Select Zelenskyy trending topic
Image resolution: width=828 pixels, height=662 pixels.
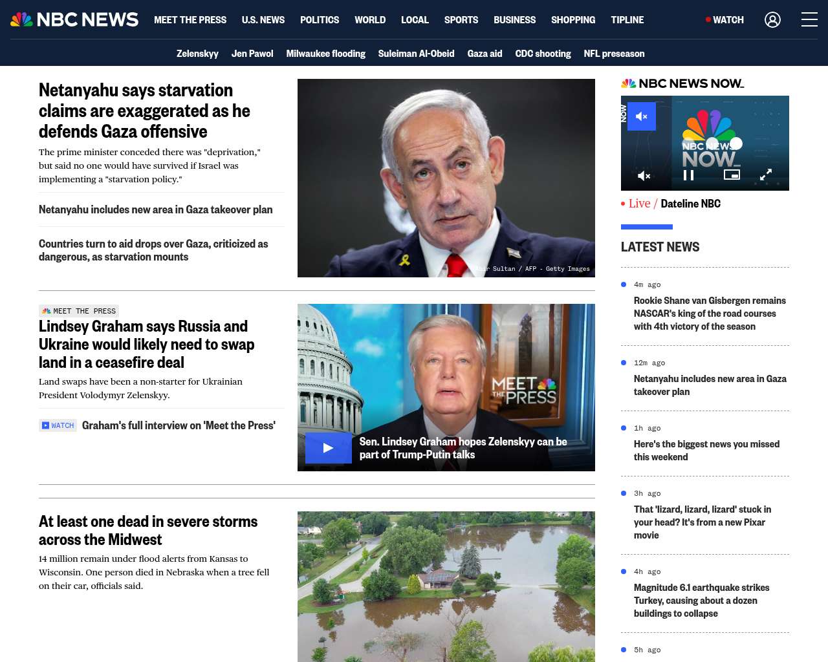tap(197, 54)
